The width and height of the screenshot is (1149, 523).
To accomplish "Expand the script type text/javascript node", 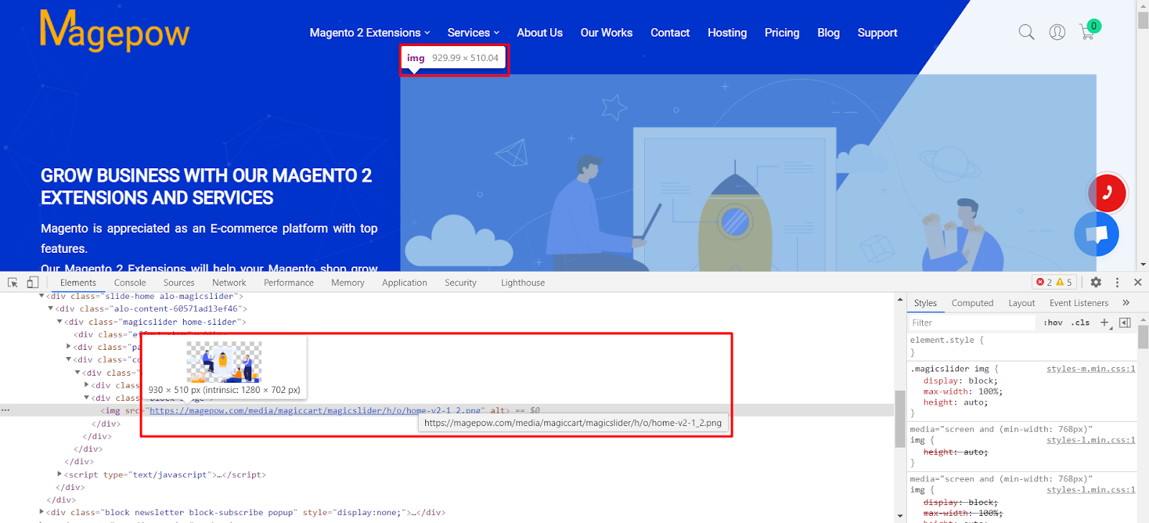I will tap(60, 474).
